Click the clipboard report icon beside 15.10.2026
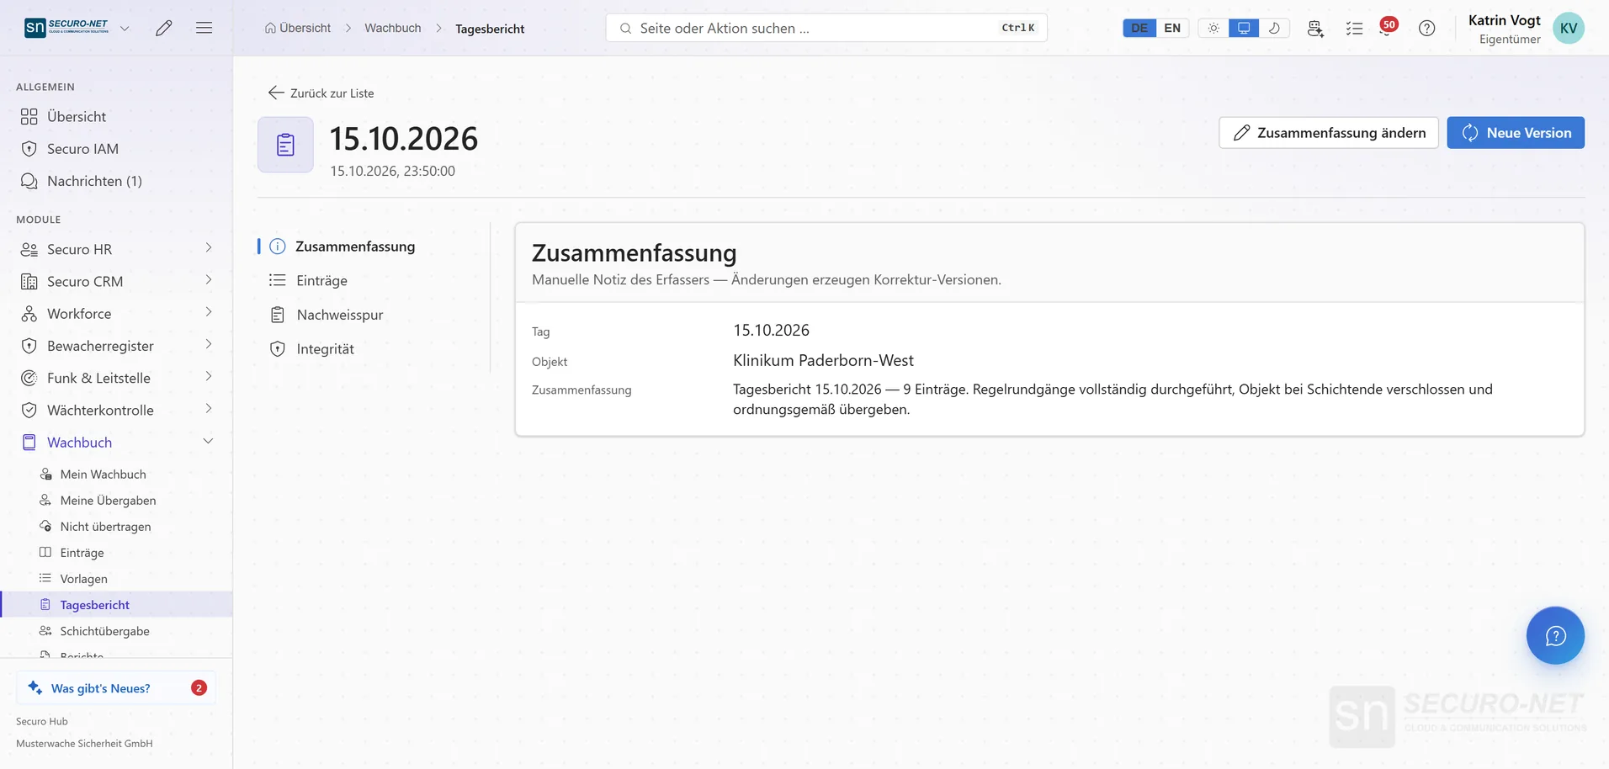1609x769 pixels. (x=285, y=145)
